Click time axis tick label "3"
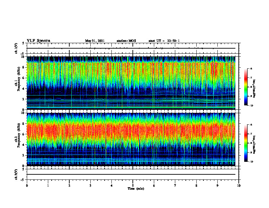The width and height of the screenshot is (269, 208). pos(90,186)
